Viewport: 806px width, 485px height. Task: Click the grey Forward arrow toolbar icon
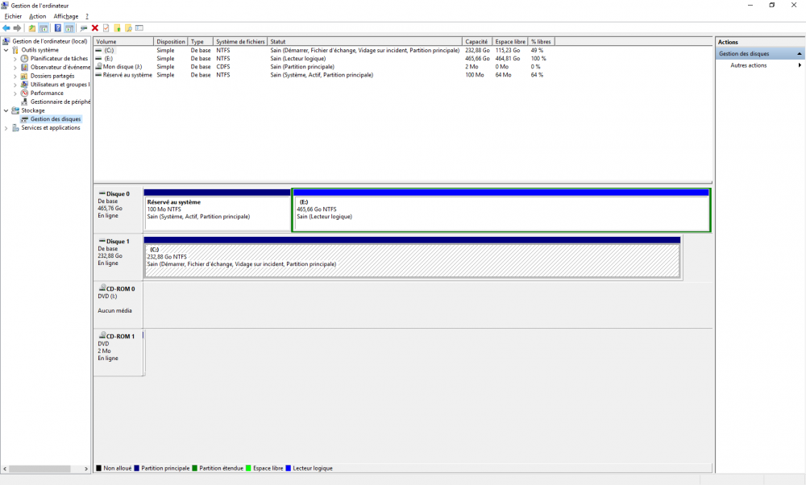[x=17, y=28]
